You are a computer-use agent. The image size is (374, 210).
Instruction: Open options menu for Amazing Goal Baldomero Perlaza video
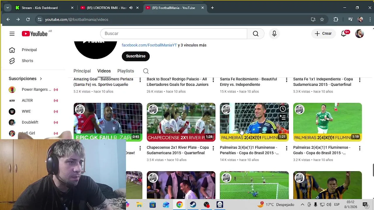[140, 80]
